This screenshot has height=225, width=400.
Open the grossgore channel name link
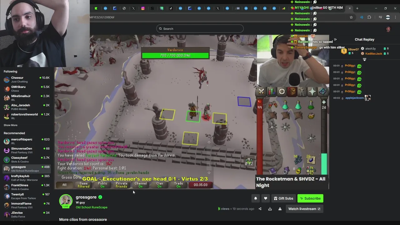86,197
